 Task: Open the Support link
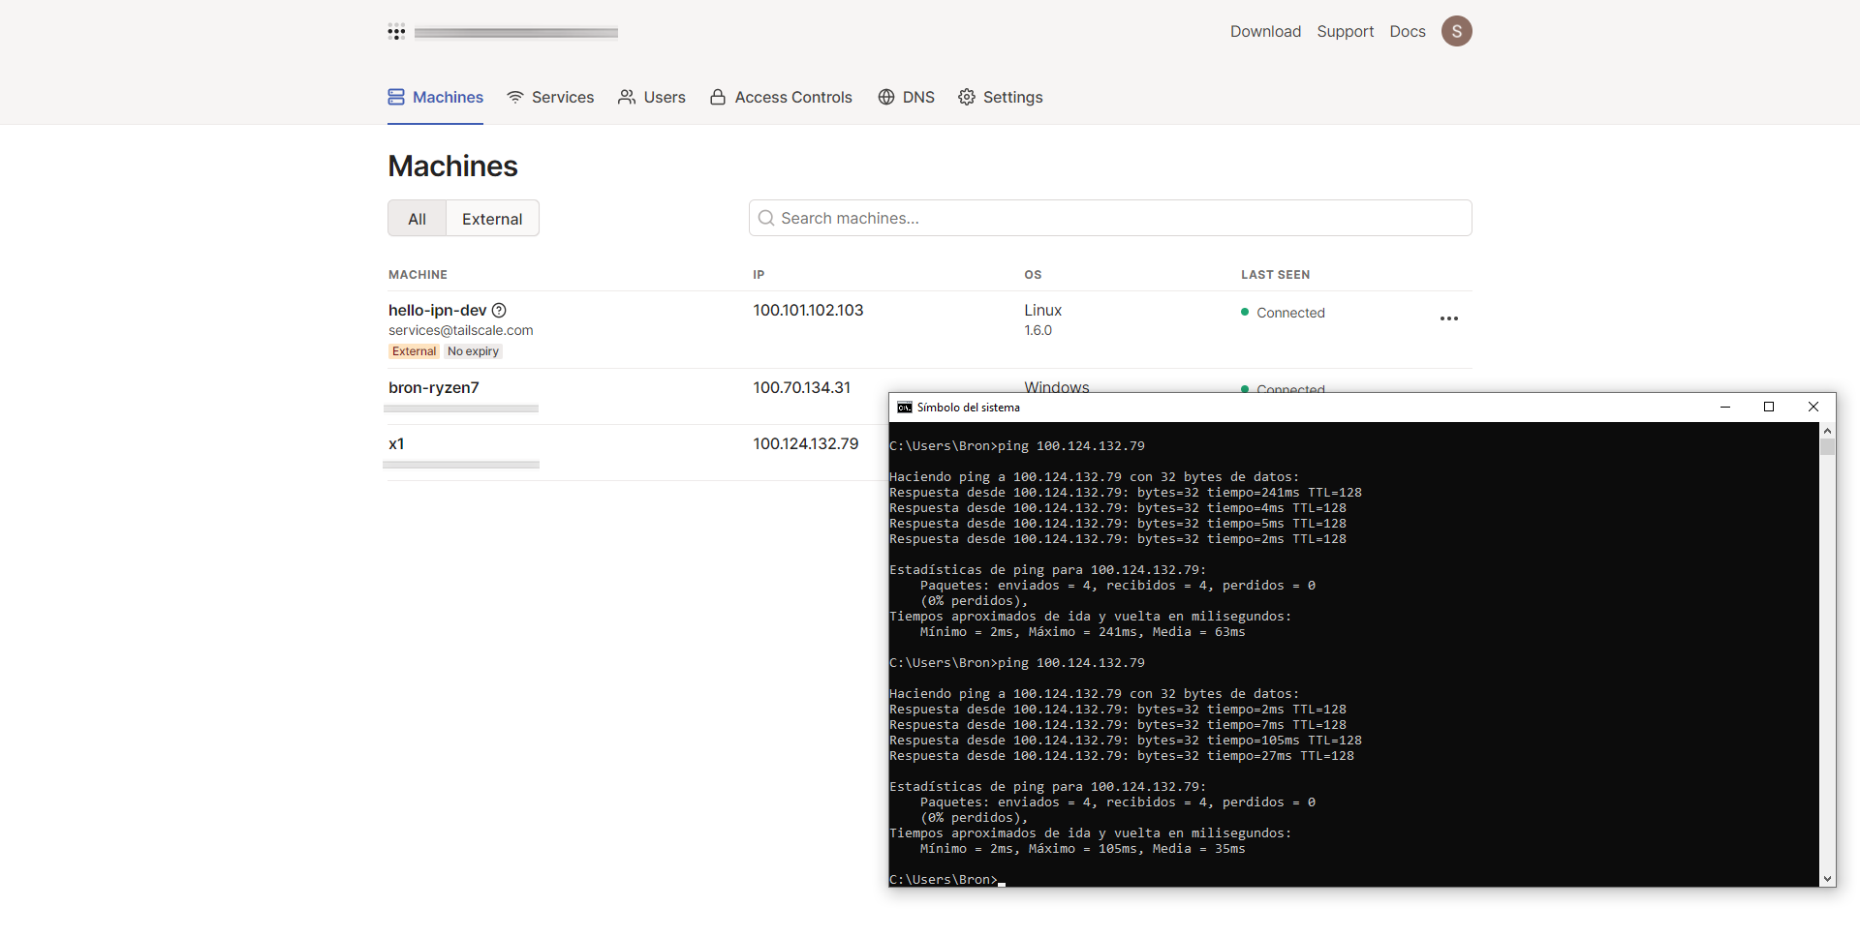tap(1345, 31)
